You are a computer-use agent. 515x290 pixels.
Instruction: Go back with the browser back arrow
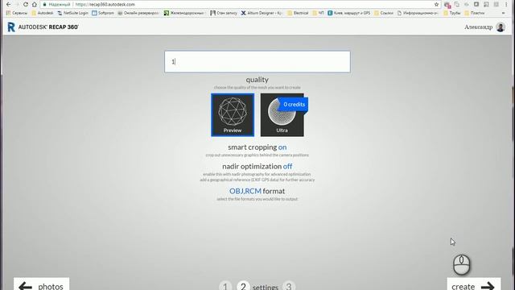coord(9,4)
